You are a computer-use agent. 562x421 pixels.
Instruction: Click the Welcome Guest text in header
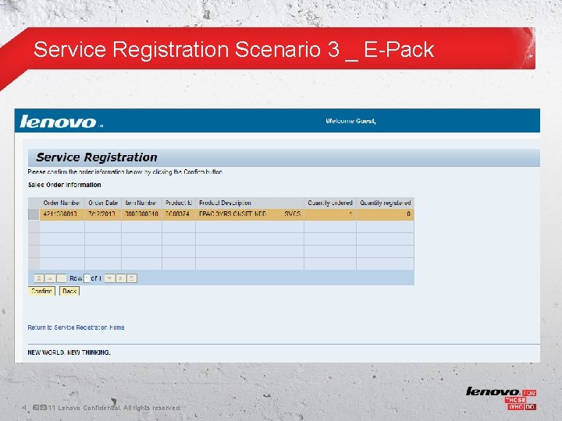(x=350, y=121)
